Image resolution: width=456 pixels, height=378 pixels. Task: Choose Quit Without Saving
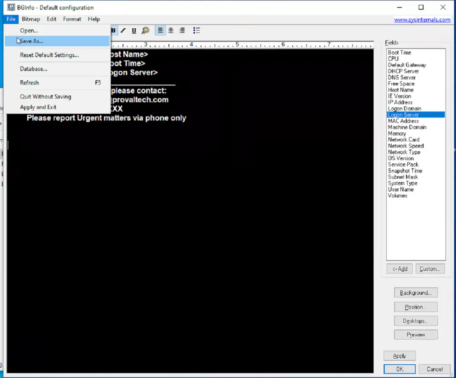click(57, 96)
